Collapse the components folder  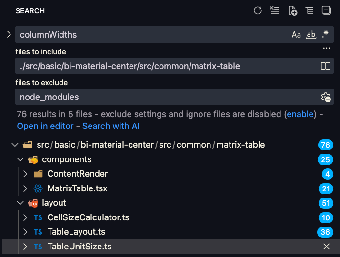[x=20, y=159]
